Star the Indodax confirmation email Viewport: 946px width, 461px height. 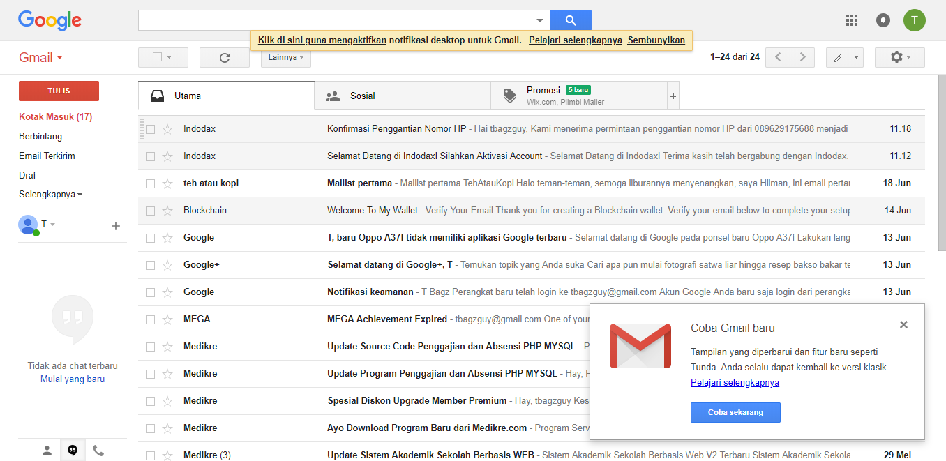tap(167, 128)
